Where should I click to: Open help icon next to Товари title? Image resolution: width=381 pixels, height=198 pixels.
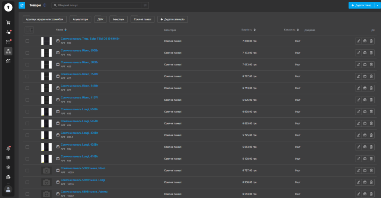point(45,5)
